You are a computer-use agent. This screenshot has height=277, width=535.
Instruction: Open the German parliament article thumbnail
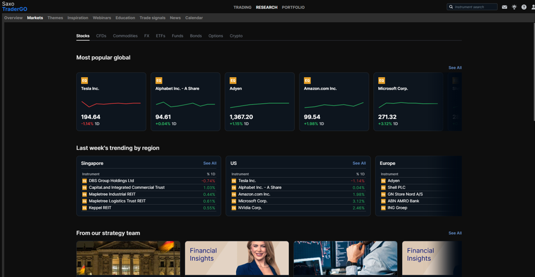pyautogui.click(x=128, y=258)
